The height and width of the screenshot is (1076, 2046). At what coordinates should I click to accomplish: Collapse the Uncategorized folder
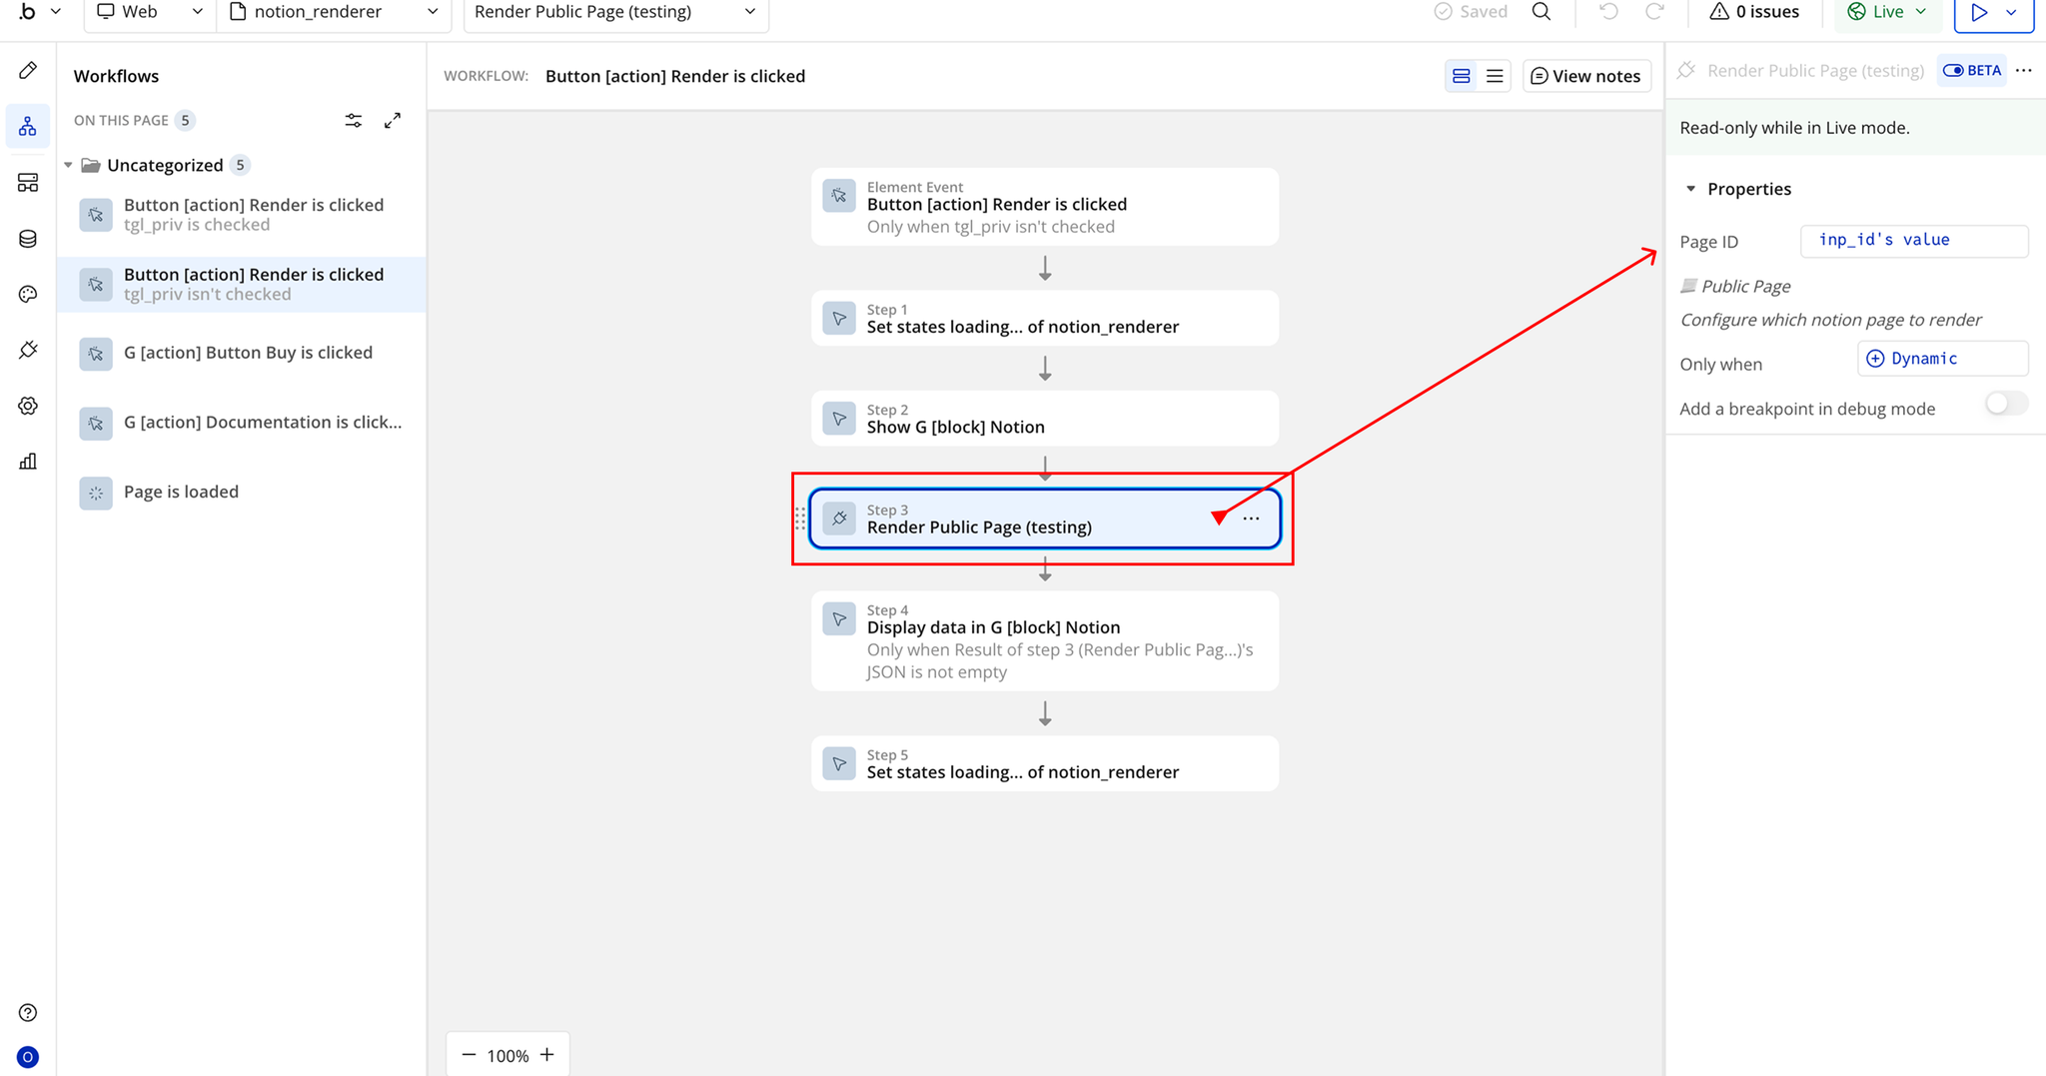68,165
